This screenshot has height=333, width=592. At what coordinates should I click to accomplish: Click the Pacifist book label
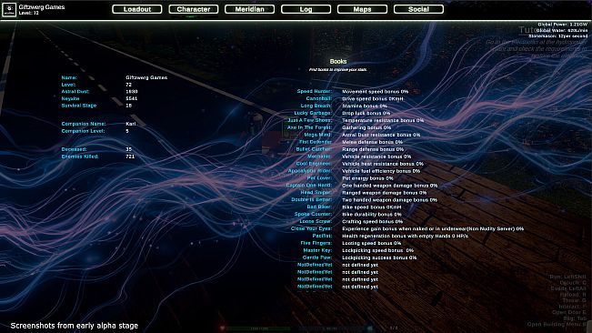322,236
